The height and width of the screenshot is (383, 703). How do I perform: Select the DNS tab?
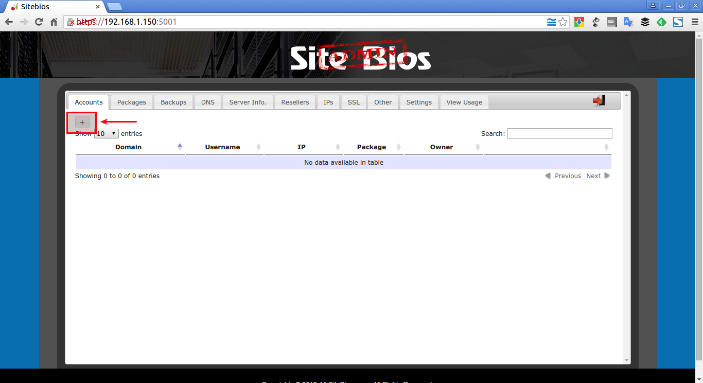[208, 102]
